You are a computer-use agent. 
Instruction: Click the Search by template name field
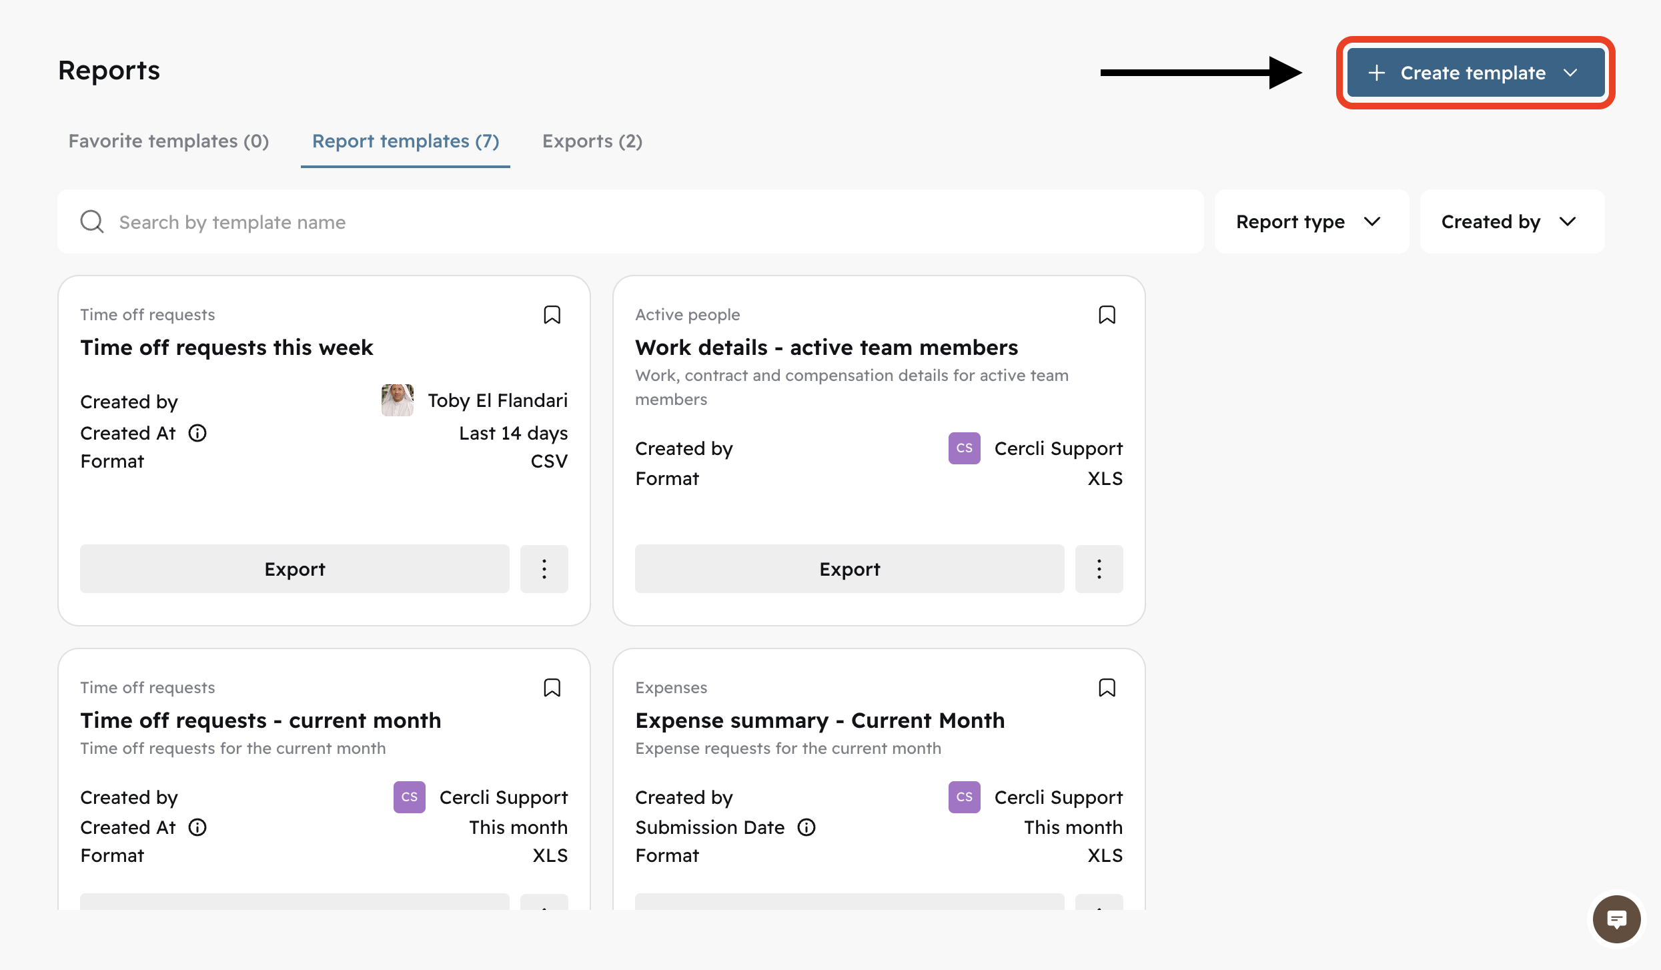[600, 222]
